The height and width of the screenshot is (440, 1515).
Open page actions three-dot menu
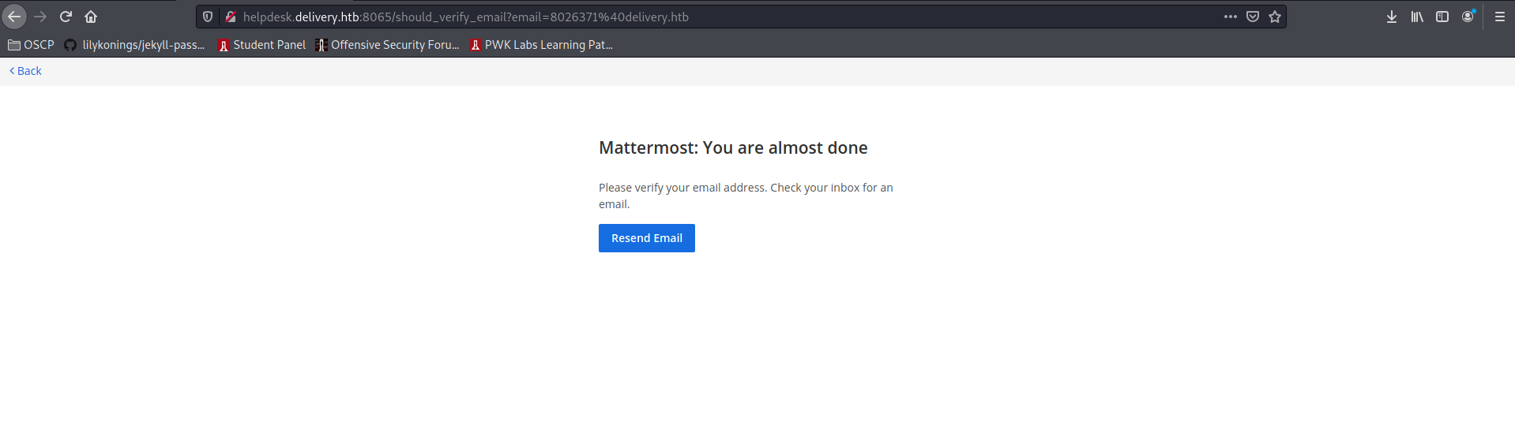click(1231, 17)
